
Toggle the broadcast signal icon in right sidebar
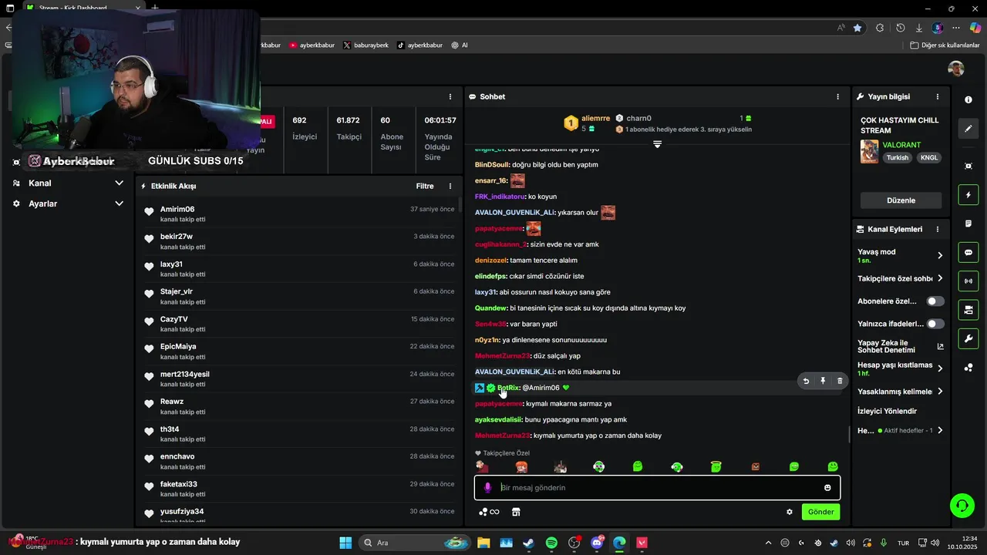click(968, 281)
